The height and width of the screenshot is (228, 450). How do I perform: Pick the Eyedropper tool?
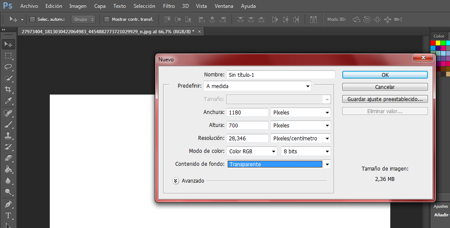pos(8,101)
